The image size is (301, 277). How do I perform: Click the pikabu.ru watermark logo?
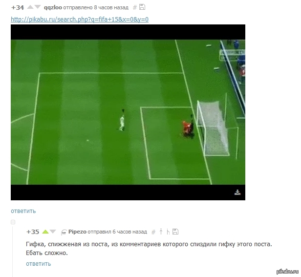pos(287,271)
